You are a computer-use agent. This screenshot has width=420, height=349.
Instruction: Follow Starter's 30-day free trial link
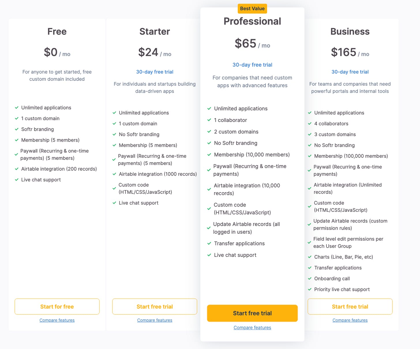(155, 72)
